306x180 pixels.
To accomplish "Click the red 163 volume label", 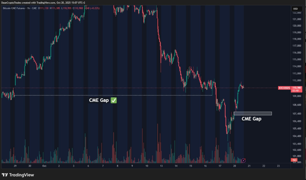I will [294, 160].
